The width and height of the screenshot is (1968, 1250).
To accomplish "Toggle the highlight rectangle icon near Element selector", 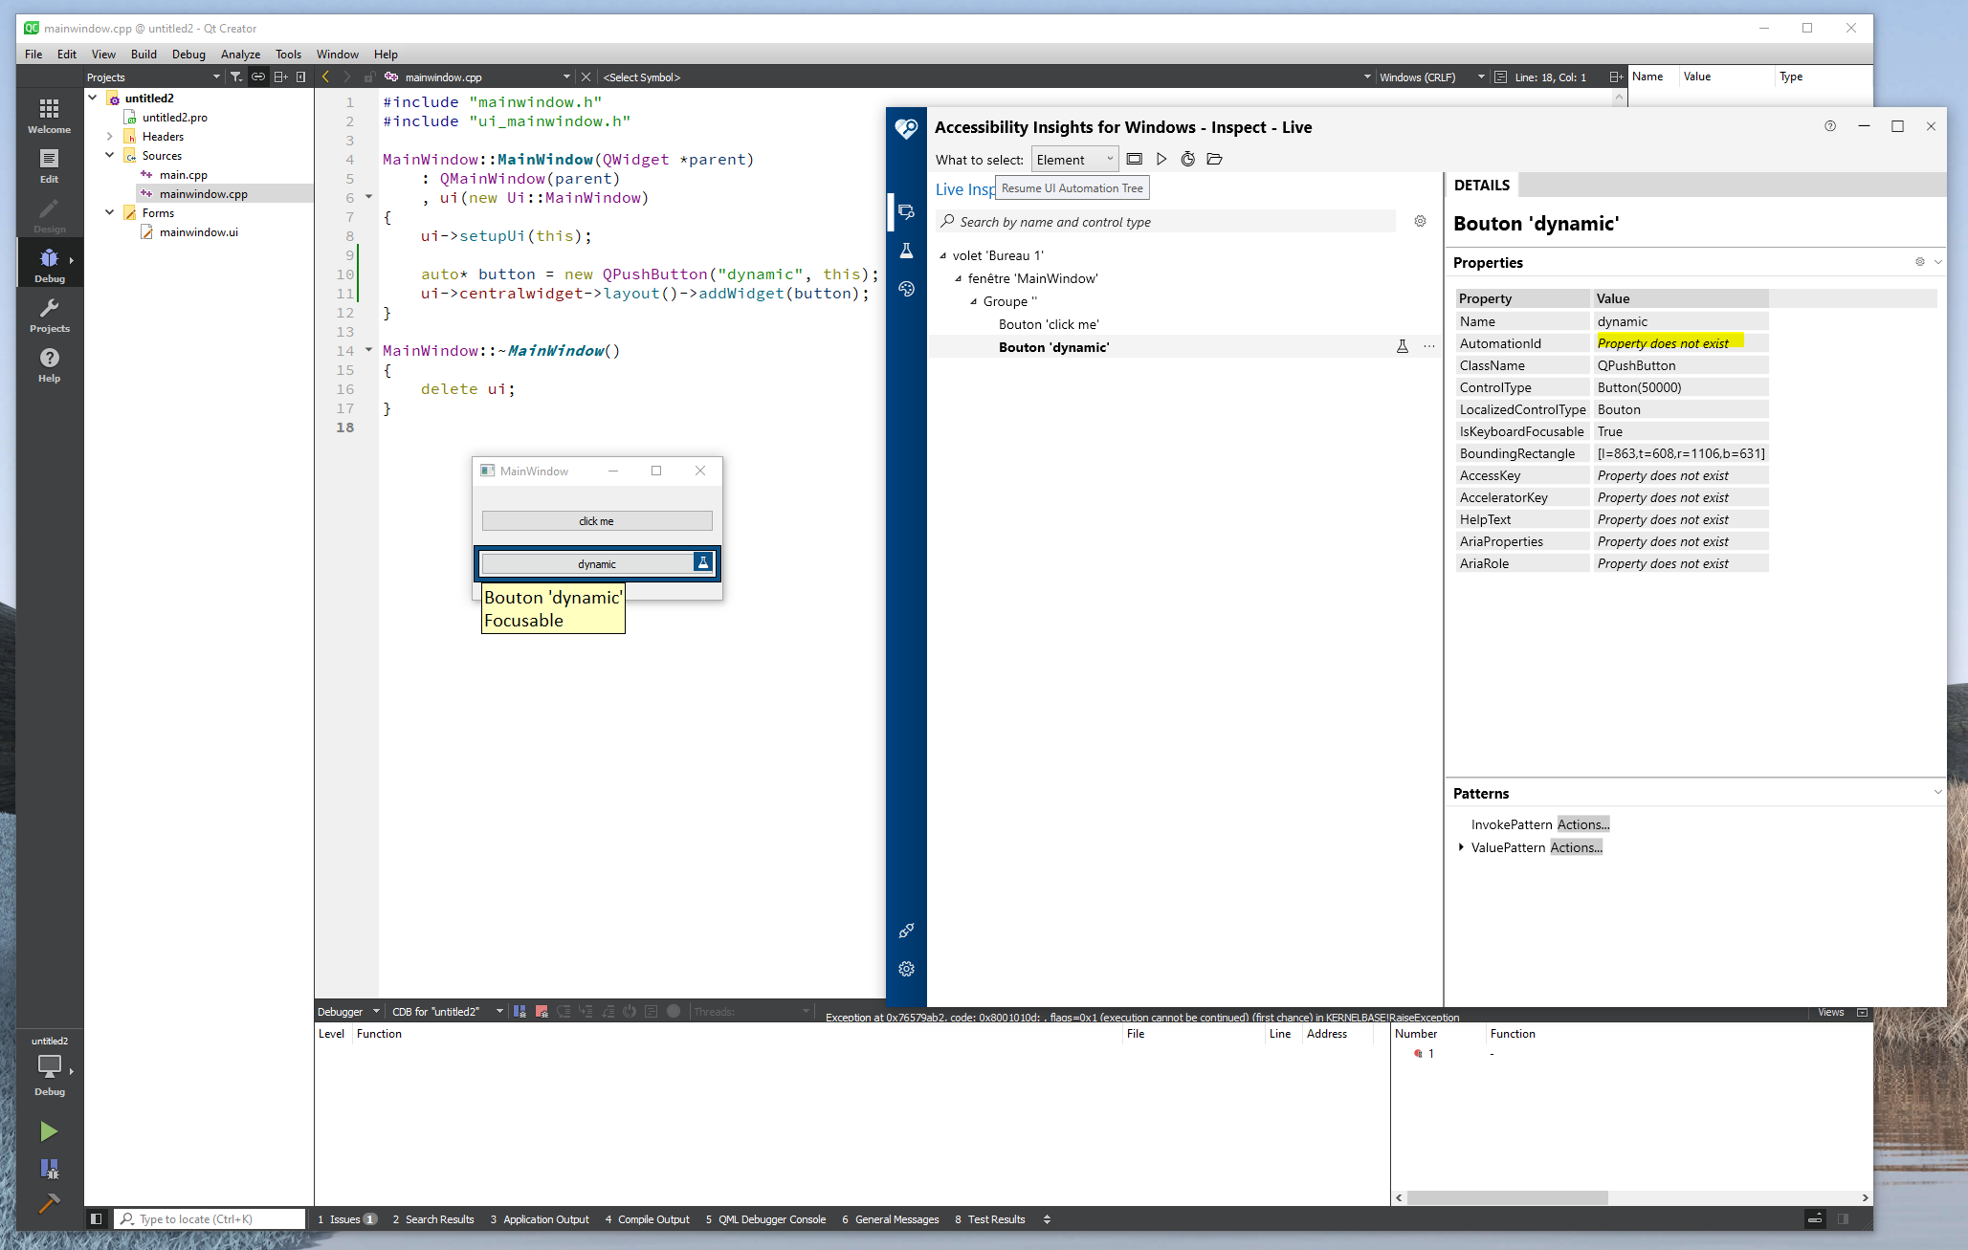I will [1135, 159].
